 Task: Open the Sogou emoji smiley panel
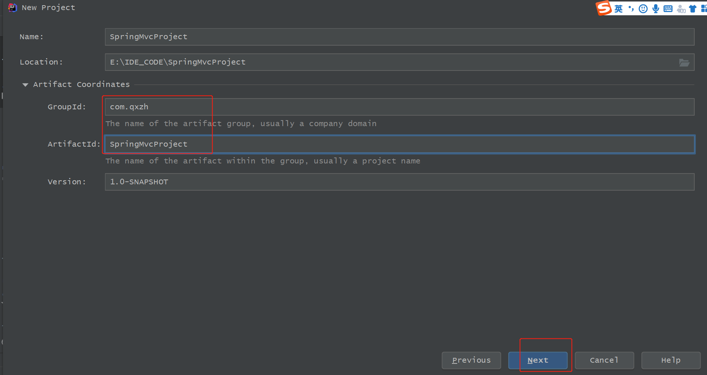coord(643,9)
